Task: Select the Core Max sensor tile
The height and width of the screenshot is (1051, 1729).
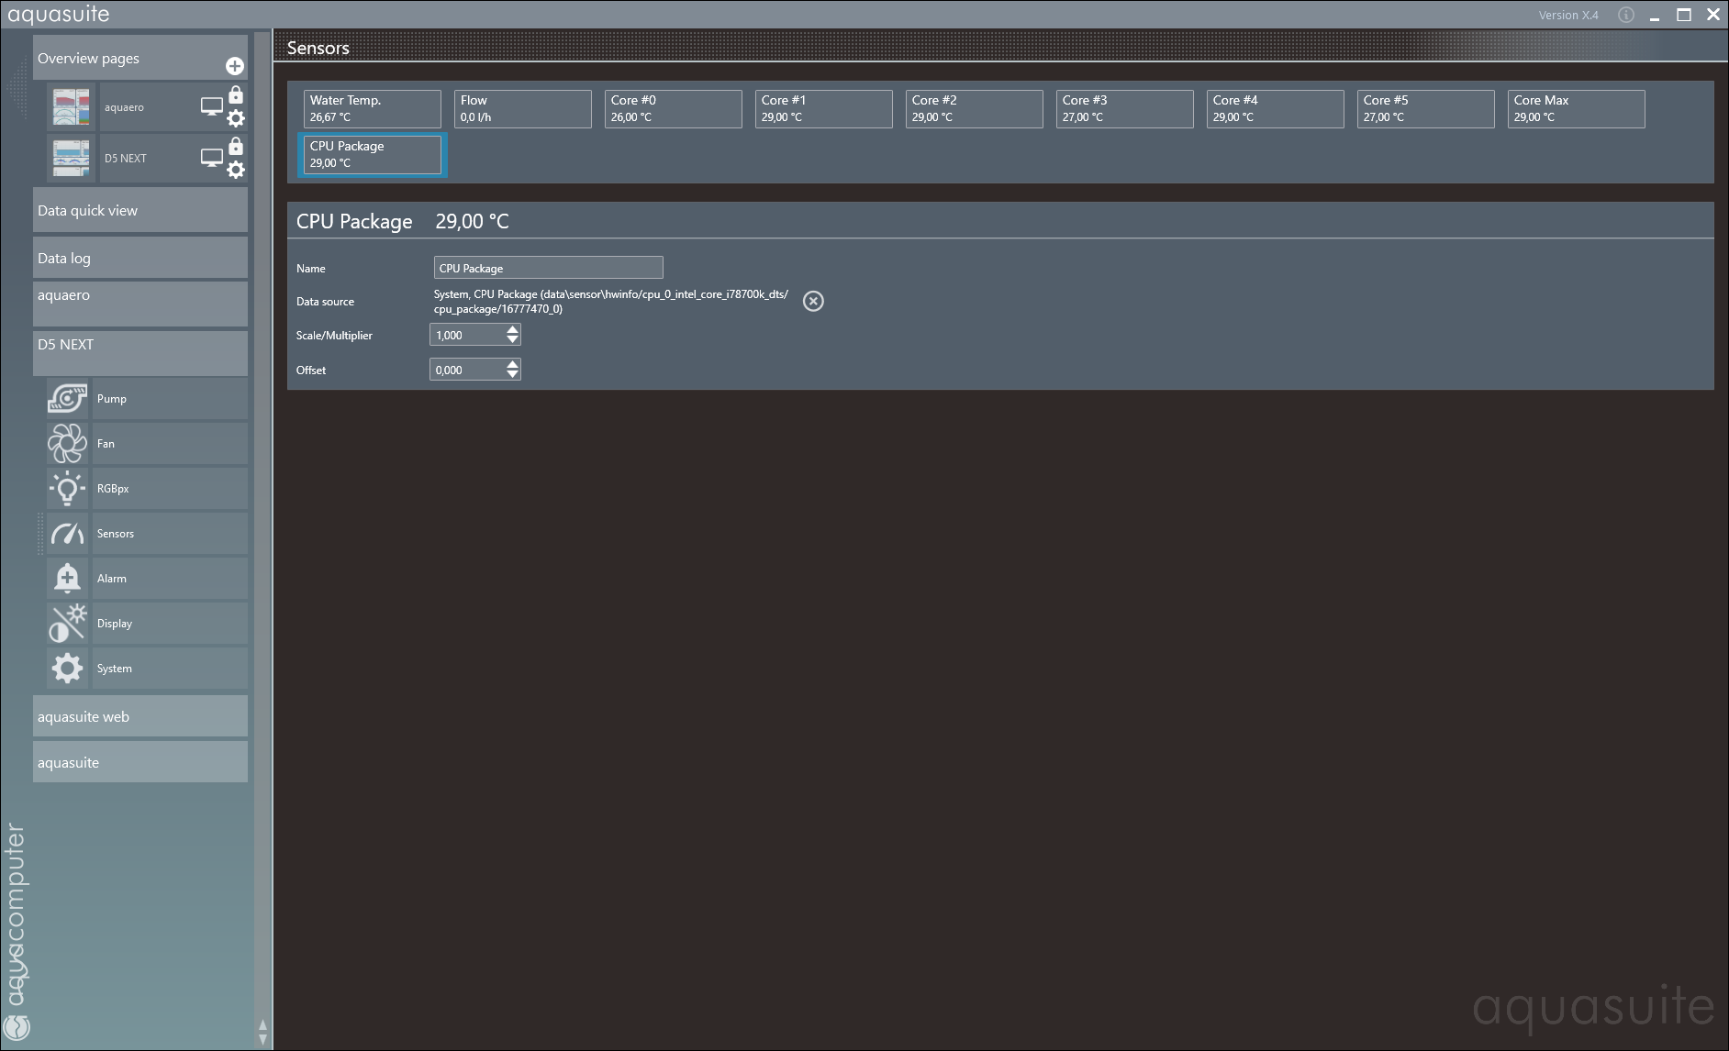Action: [x=1575, y=108]
